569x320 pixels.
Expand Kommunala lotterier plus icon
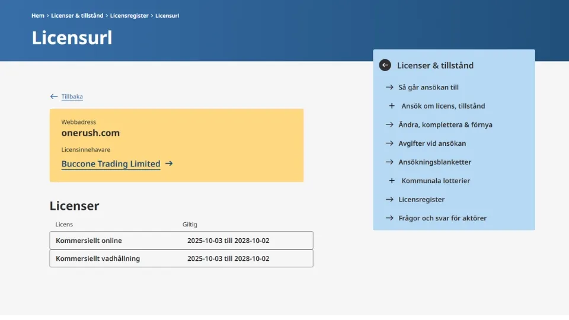[392, 181]
